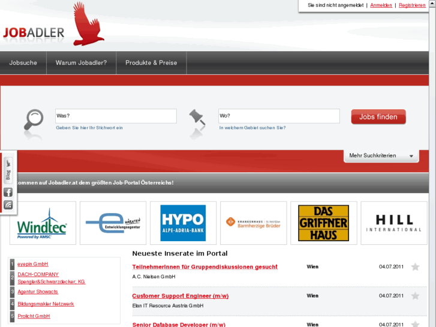The image size is (436, 327).
Task: Star the Teilnehmerinnen für Gruppendiskussionen listing
Action: coord(415,267)
